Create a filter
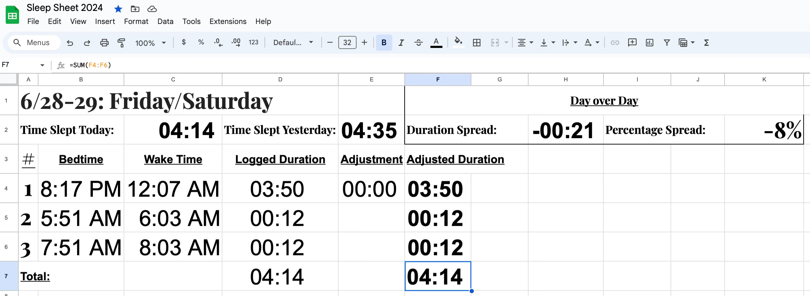Viewport: 810px width, 296px height. [667, 43]
